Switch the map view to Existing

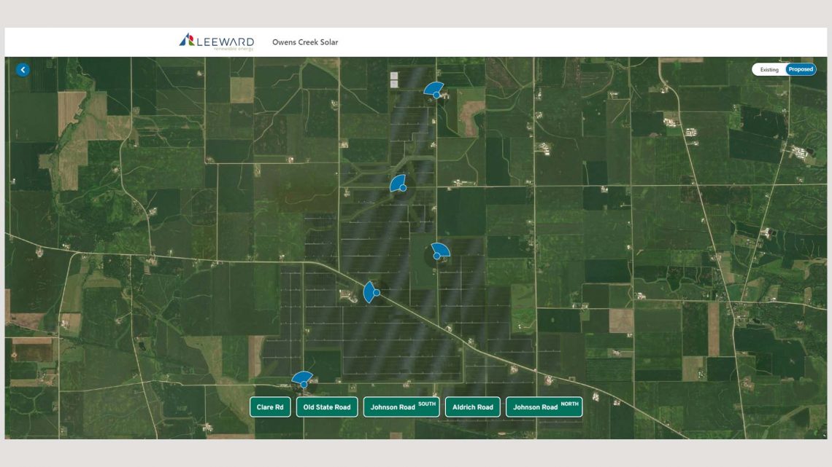[x=769, y=69]
